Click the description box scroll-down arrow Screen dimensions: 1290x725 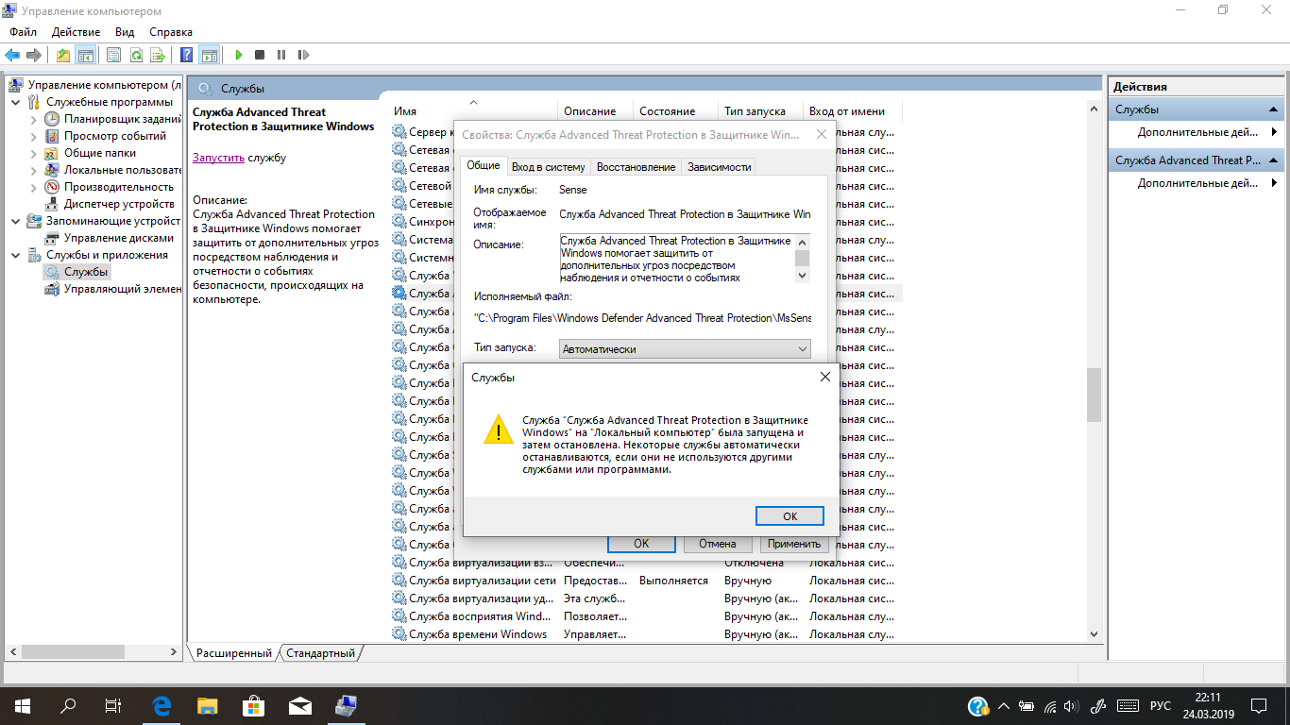[x=803, y=276]
